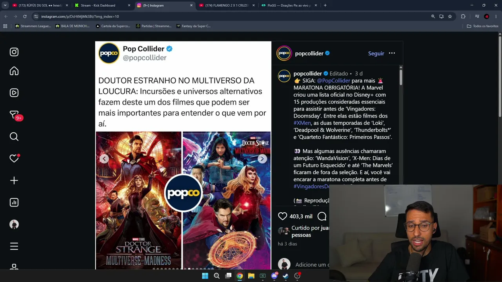Open Instagram search from the sidebar

tap(14, 137)
